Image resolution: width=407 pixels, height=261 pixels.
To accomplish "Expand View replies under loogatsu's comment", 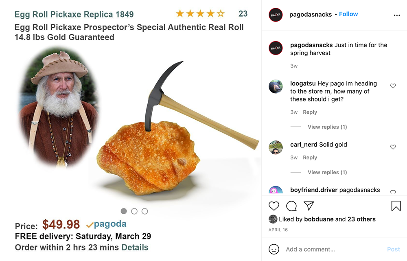I will [327, 127].
